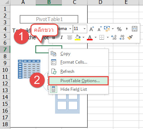Expand the Font Color dropdown arrow

click(95, 38)
